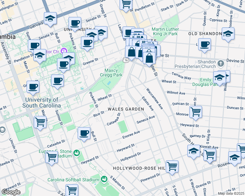Click graduation cap marker by Pendleton St label
Screen dimensions: 245x196
click(x=40, y=56)
